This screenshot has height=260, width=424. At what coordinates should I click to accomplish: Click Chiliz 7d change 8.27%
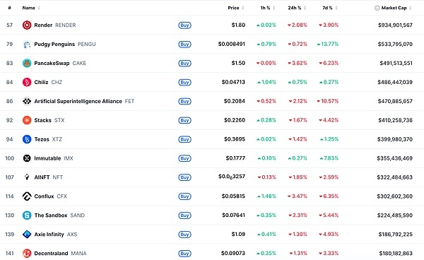329,82
